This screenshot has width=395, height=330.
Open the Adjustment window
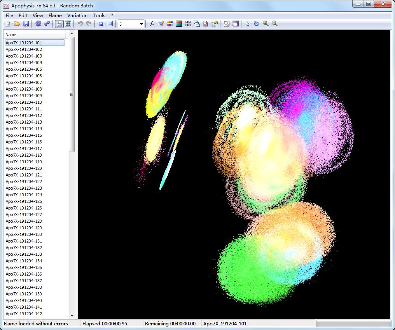[170, 24]
